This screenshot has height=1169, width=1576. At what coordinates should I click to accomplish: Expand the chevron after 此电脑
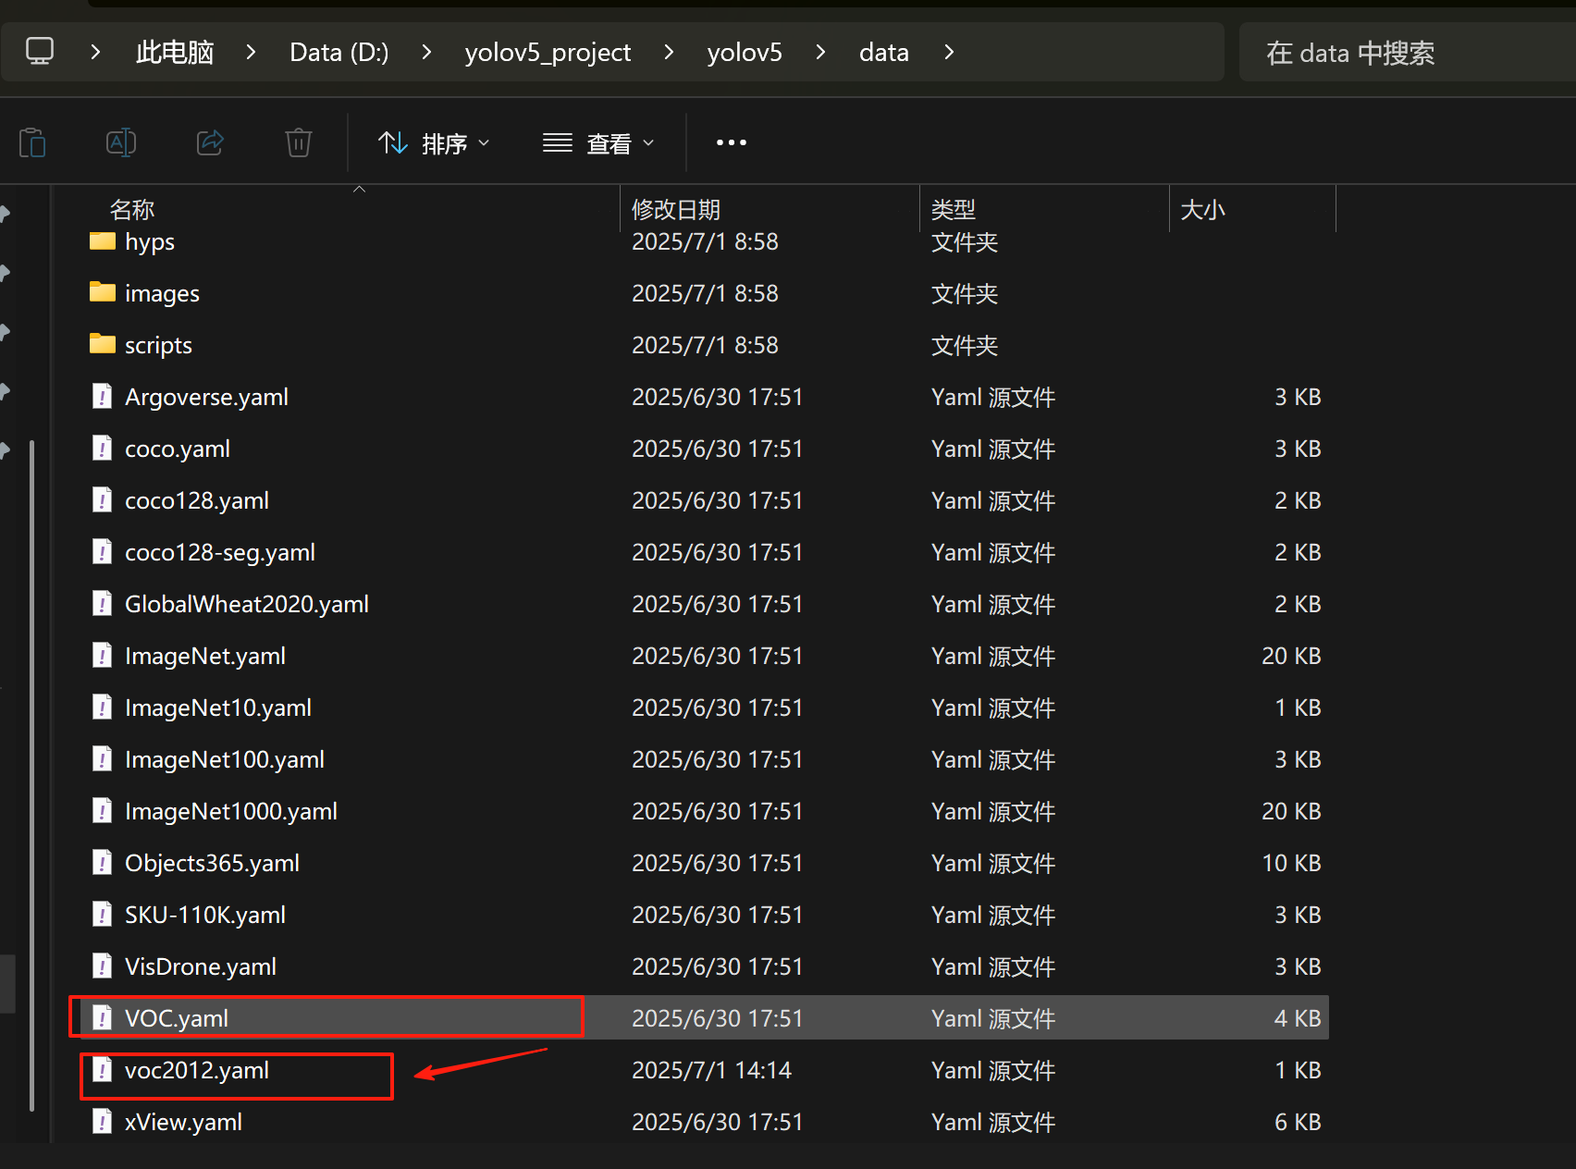point(251,52)
